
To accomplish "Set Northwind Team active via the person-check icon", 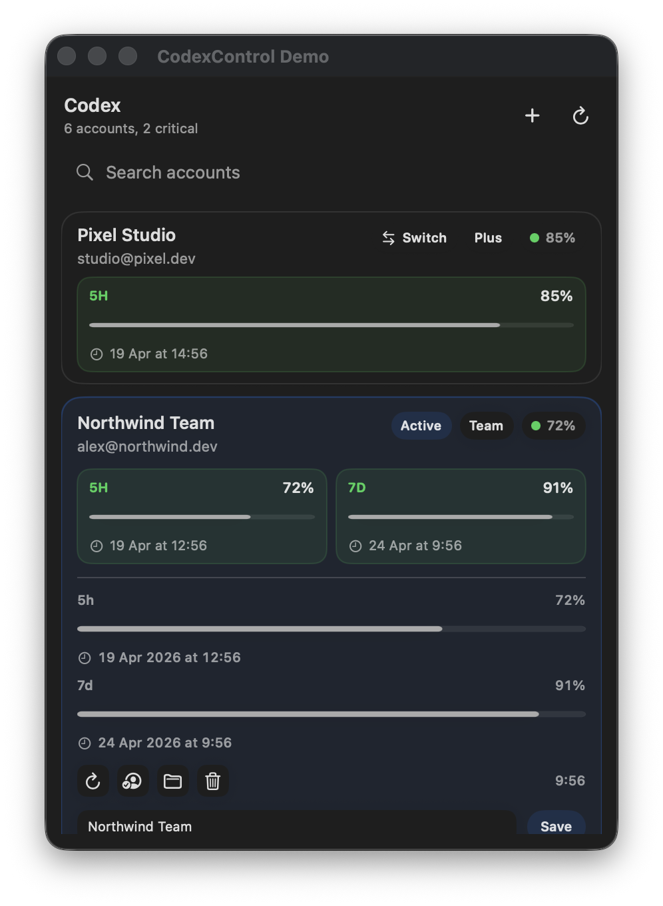I will click(132, 781).
